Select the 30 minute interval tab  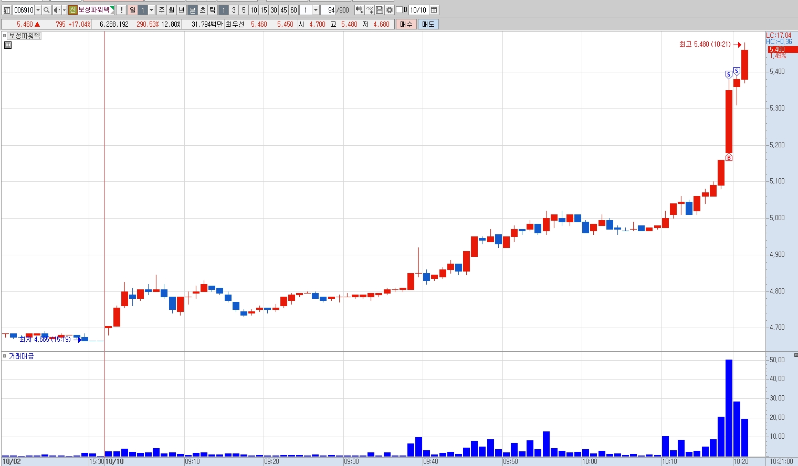(274, 10)
